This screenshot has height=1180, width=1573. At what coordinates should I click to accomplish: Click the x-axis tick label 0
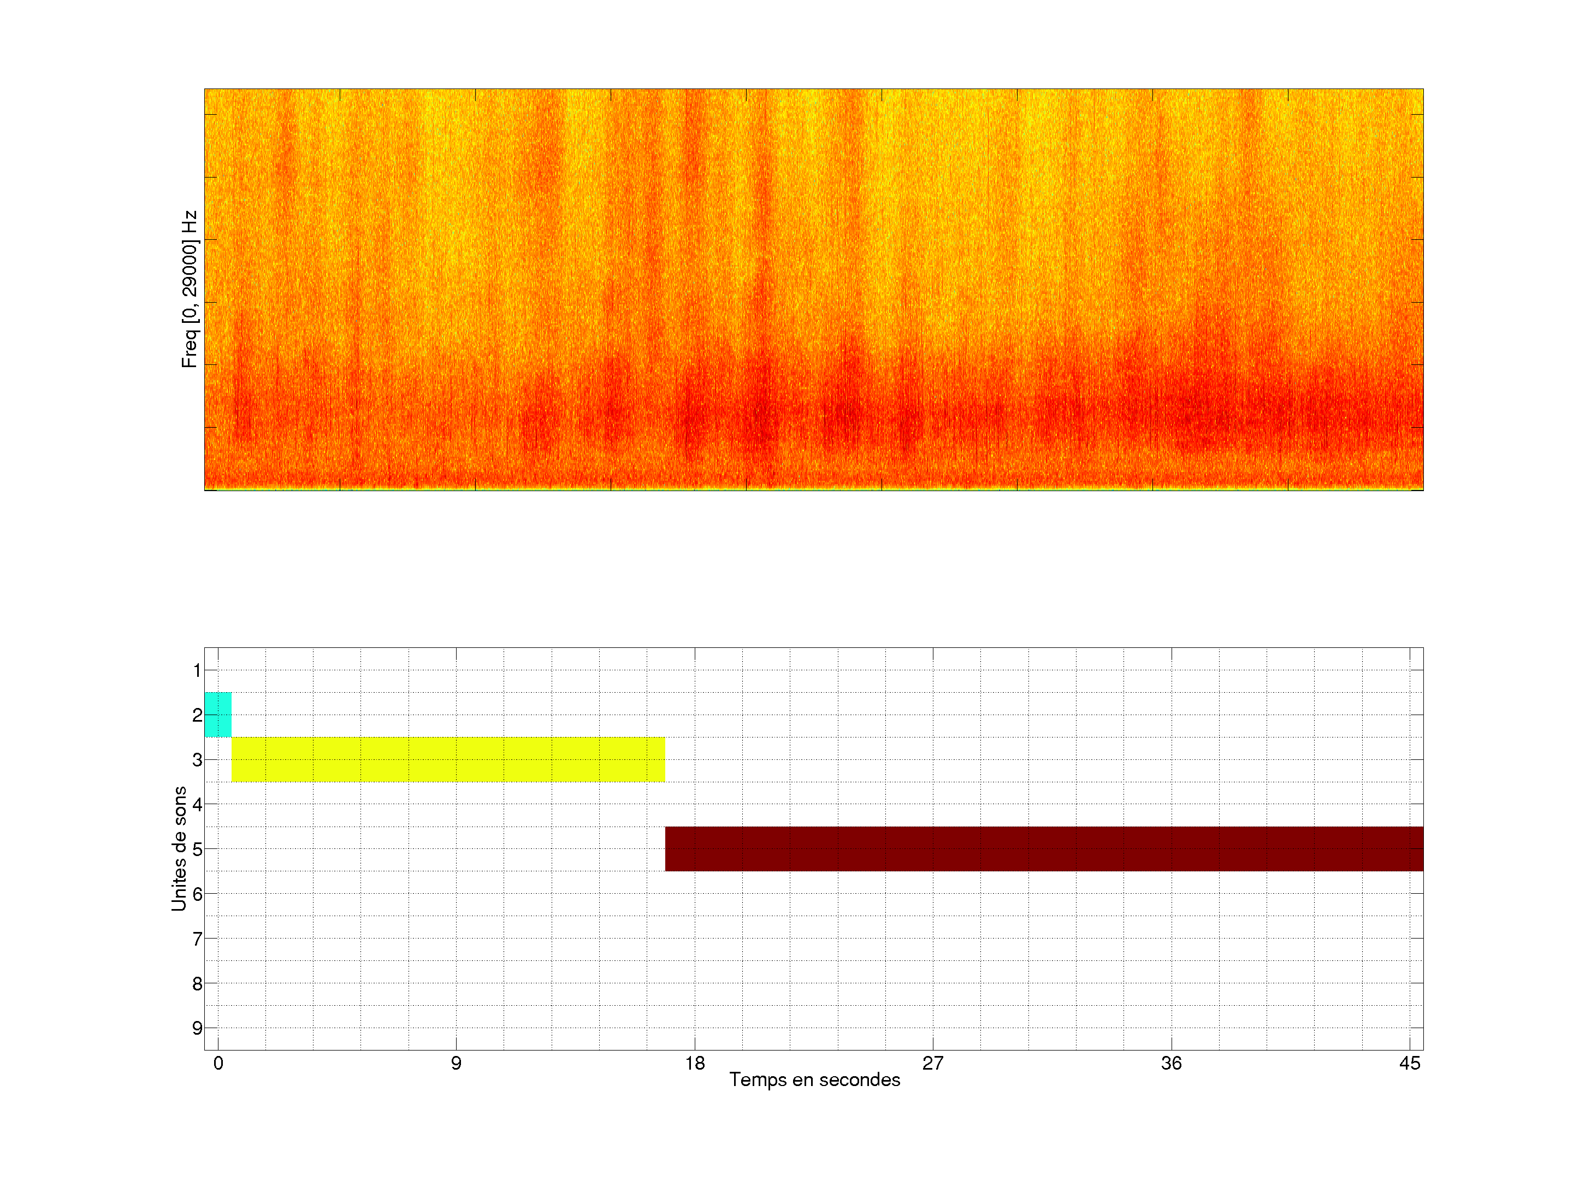click(218, 1063)
